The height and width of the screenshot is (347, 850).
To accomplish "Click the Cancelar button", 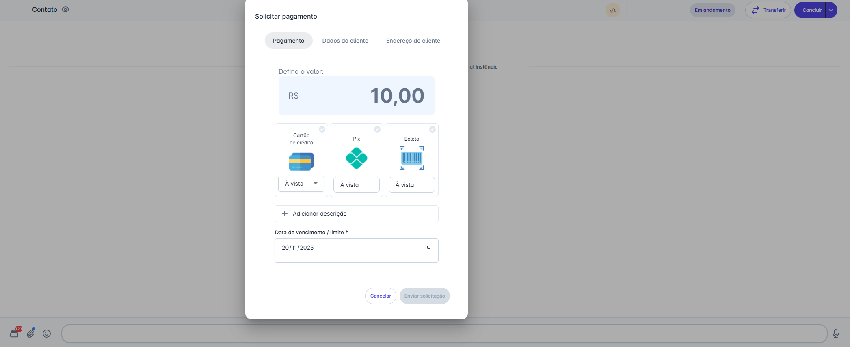I will (381, 296).
